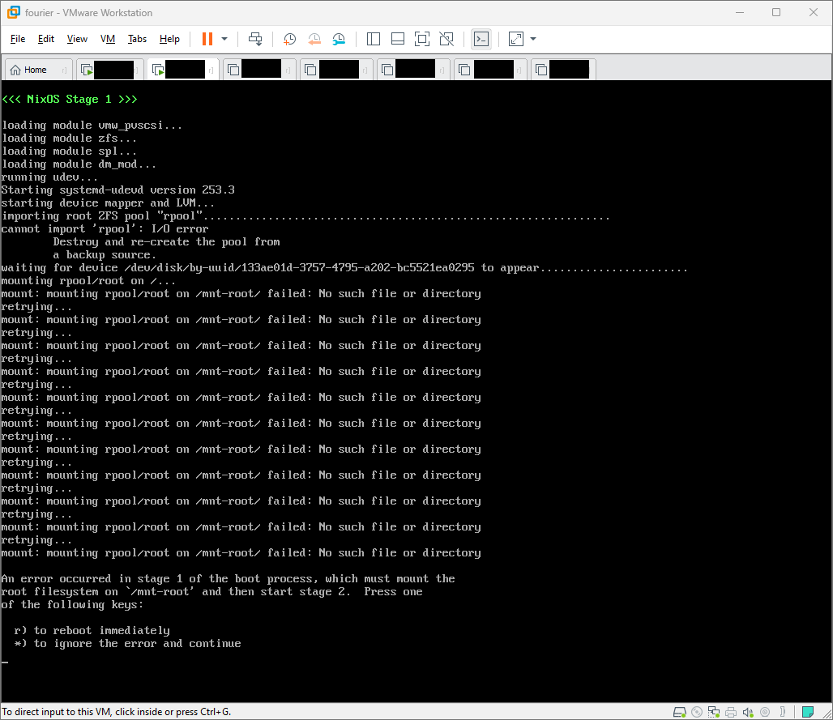Open the Edit menu
833x720 pixels.
click(x=45, y=39)
